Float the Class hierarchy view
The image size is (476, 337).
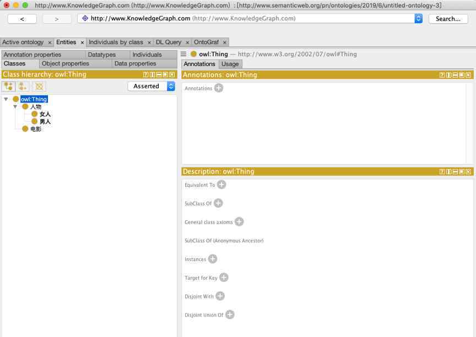pyautogui.click(x=165, y=75)
